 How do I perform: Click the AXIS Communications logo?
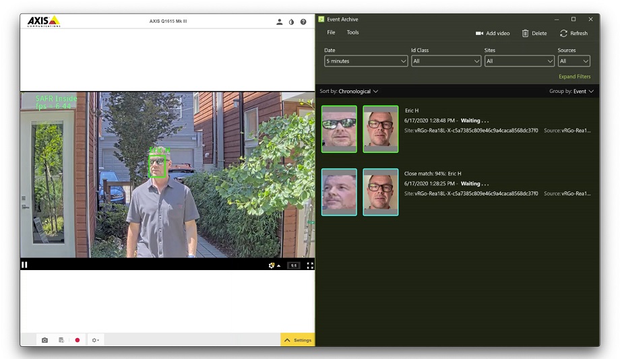click(x=44, y=22)
